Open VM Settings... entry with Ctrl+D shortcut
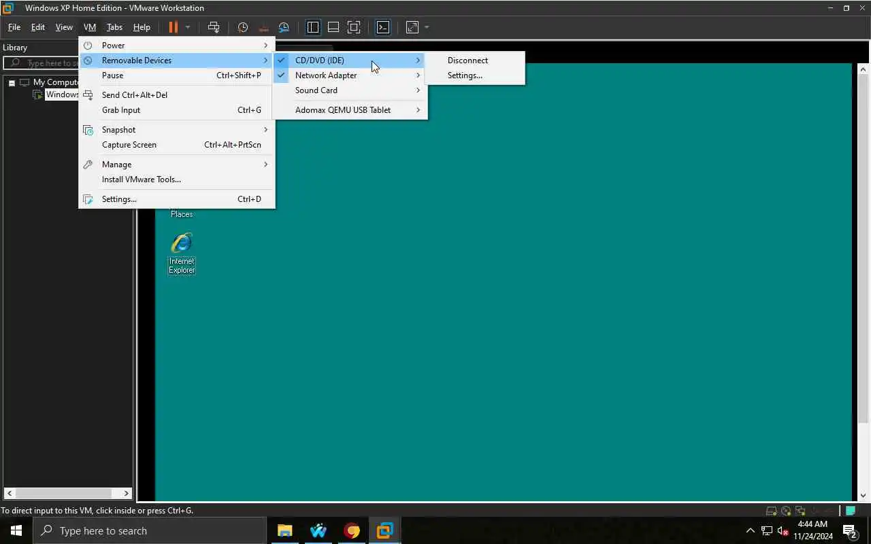 pos(177,199)
